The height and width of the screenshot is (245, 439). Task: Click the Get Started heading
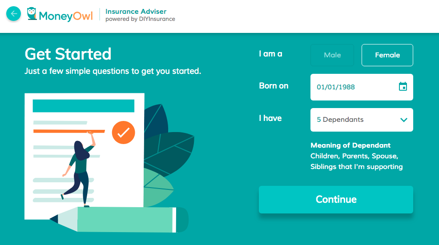[68, 54]
